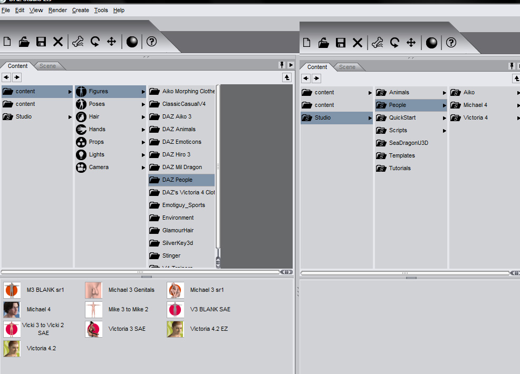Toggle the pin icon on left pane
Viewport: 520px width, 374px height.
282,65
